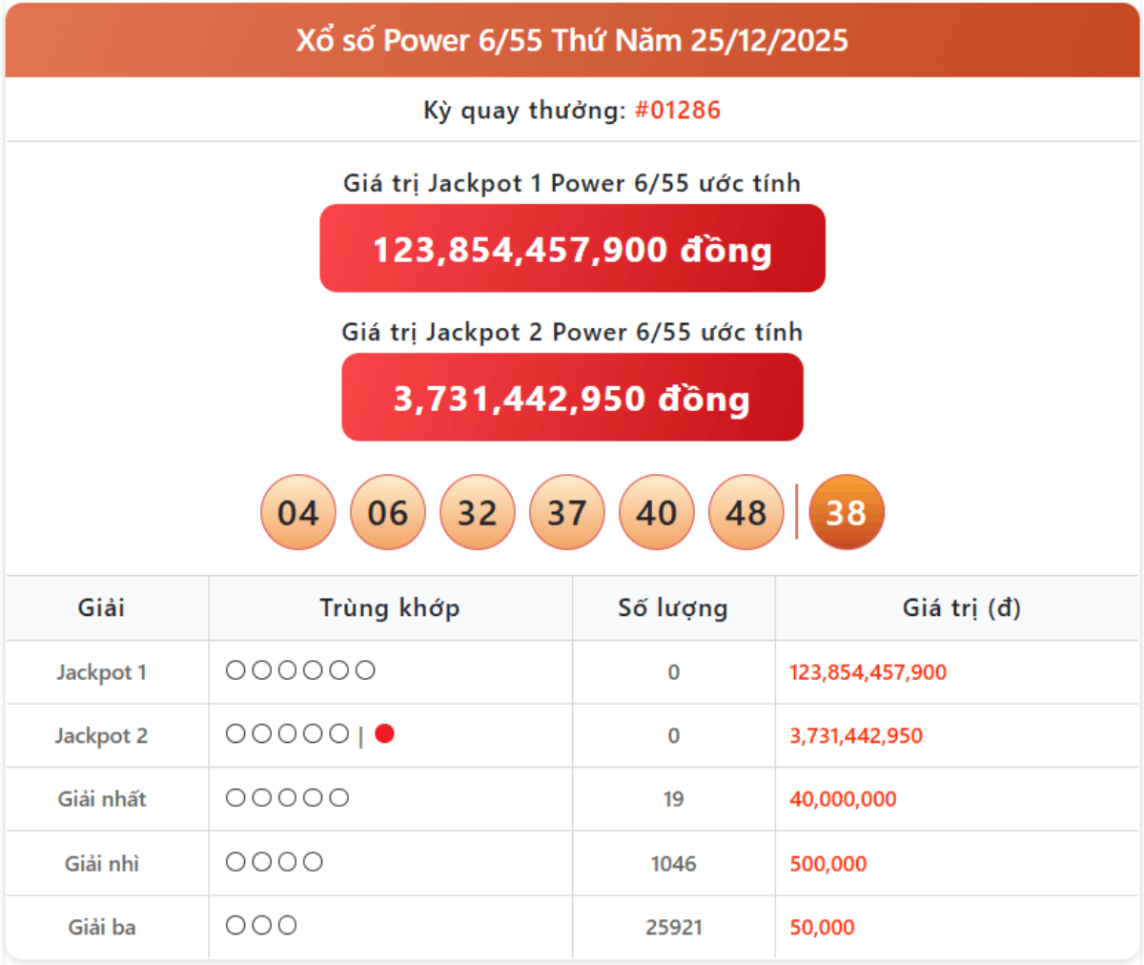Screen dimensions: 1144x965
Task: Click the Xổ số Power 6/55 title header
Action: coord(572,40)
